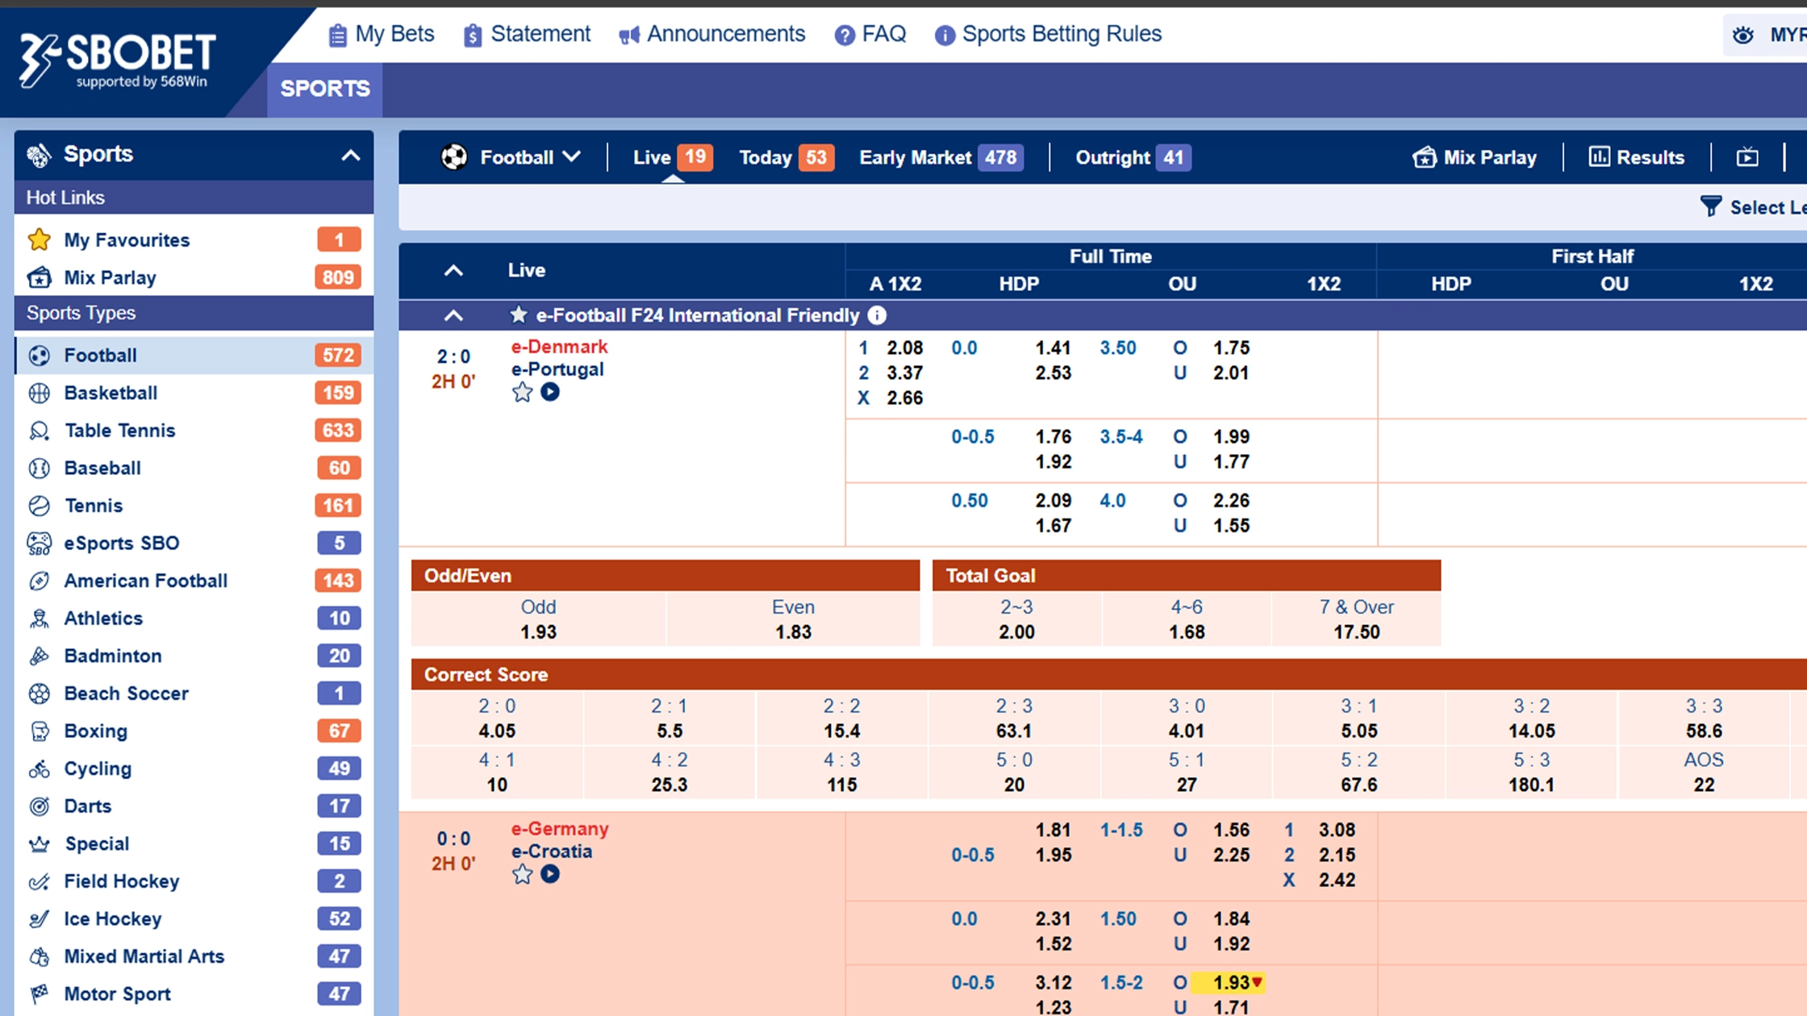The height and width of the screenshot is (1016, 1807).
Task: Switch to the Live tab
Action: pyautogui.click(x=671, y=157)
